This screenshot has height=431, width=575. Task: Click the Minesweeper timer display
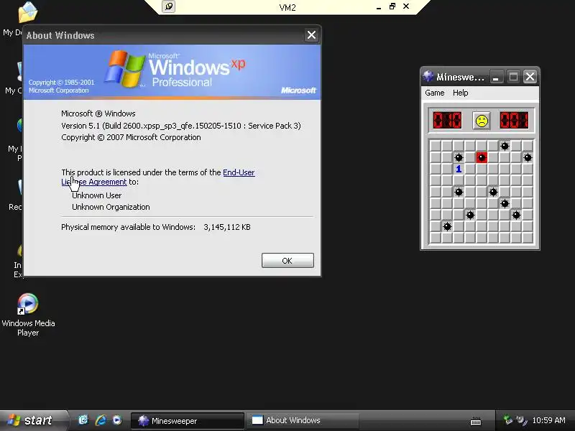click(514, 120)
